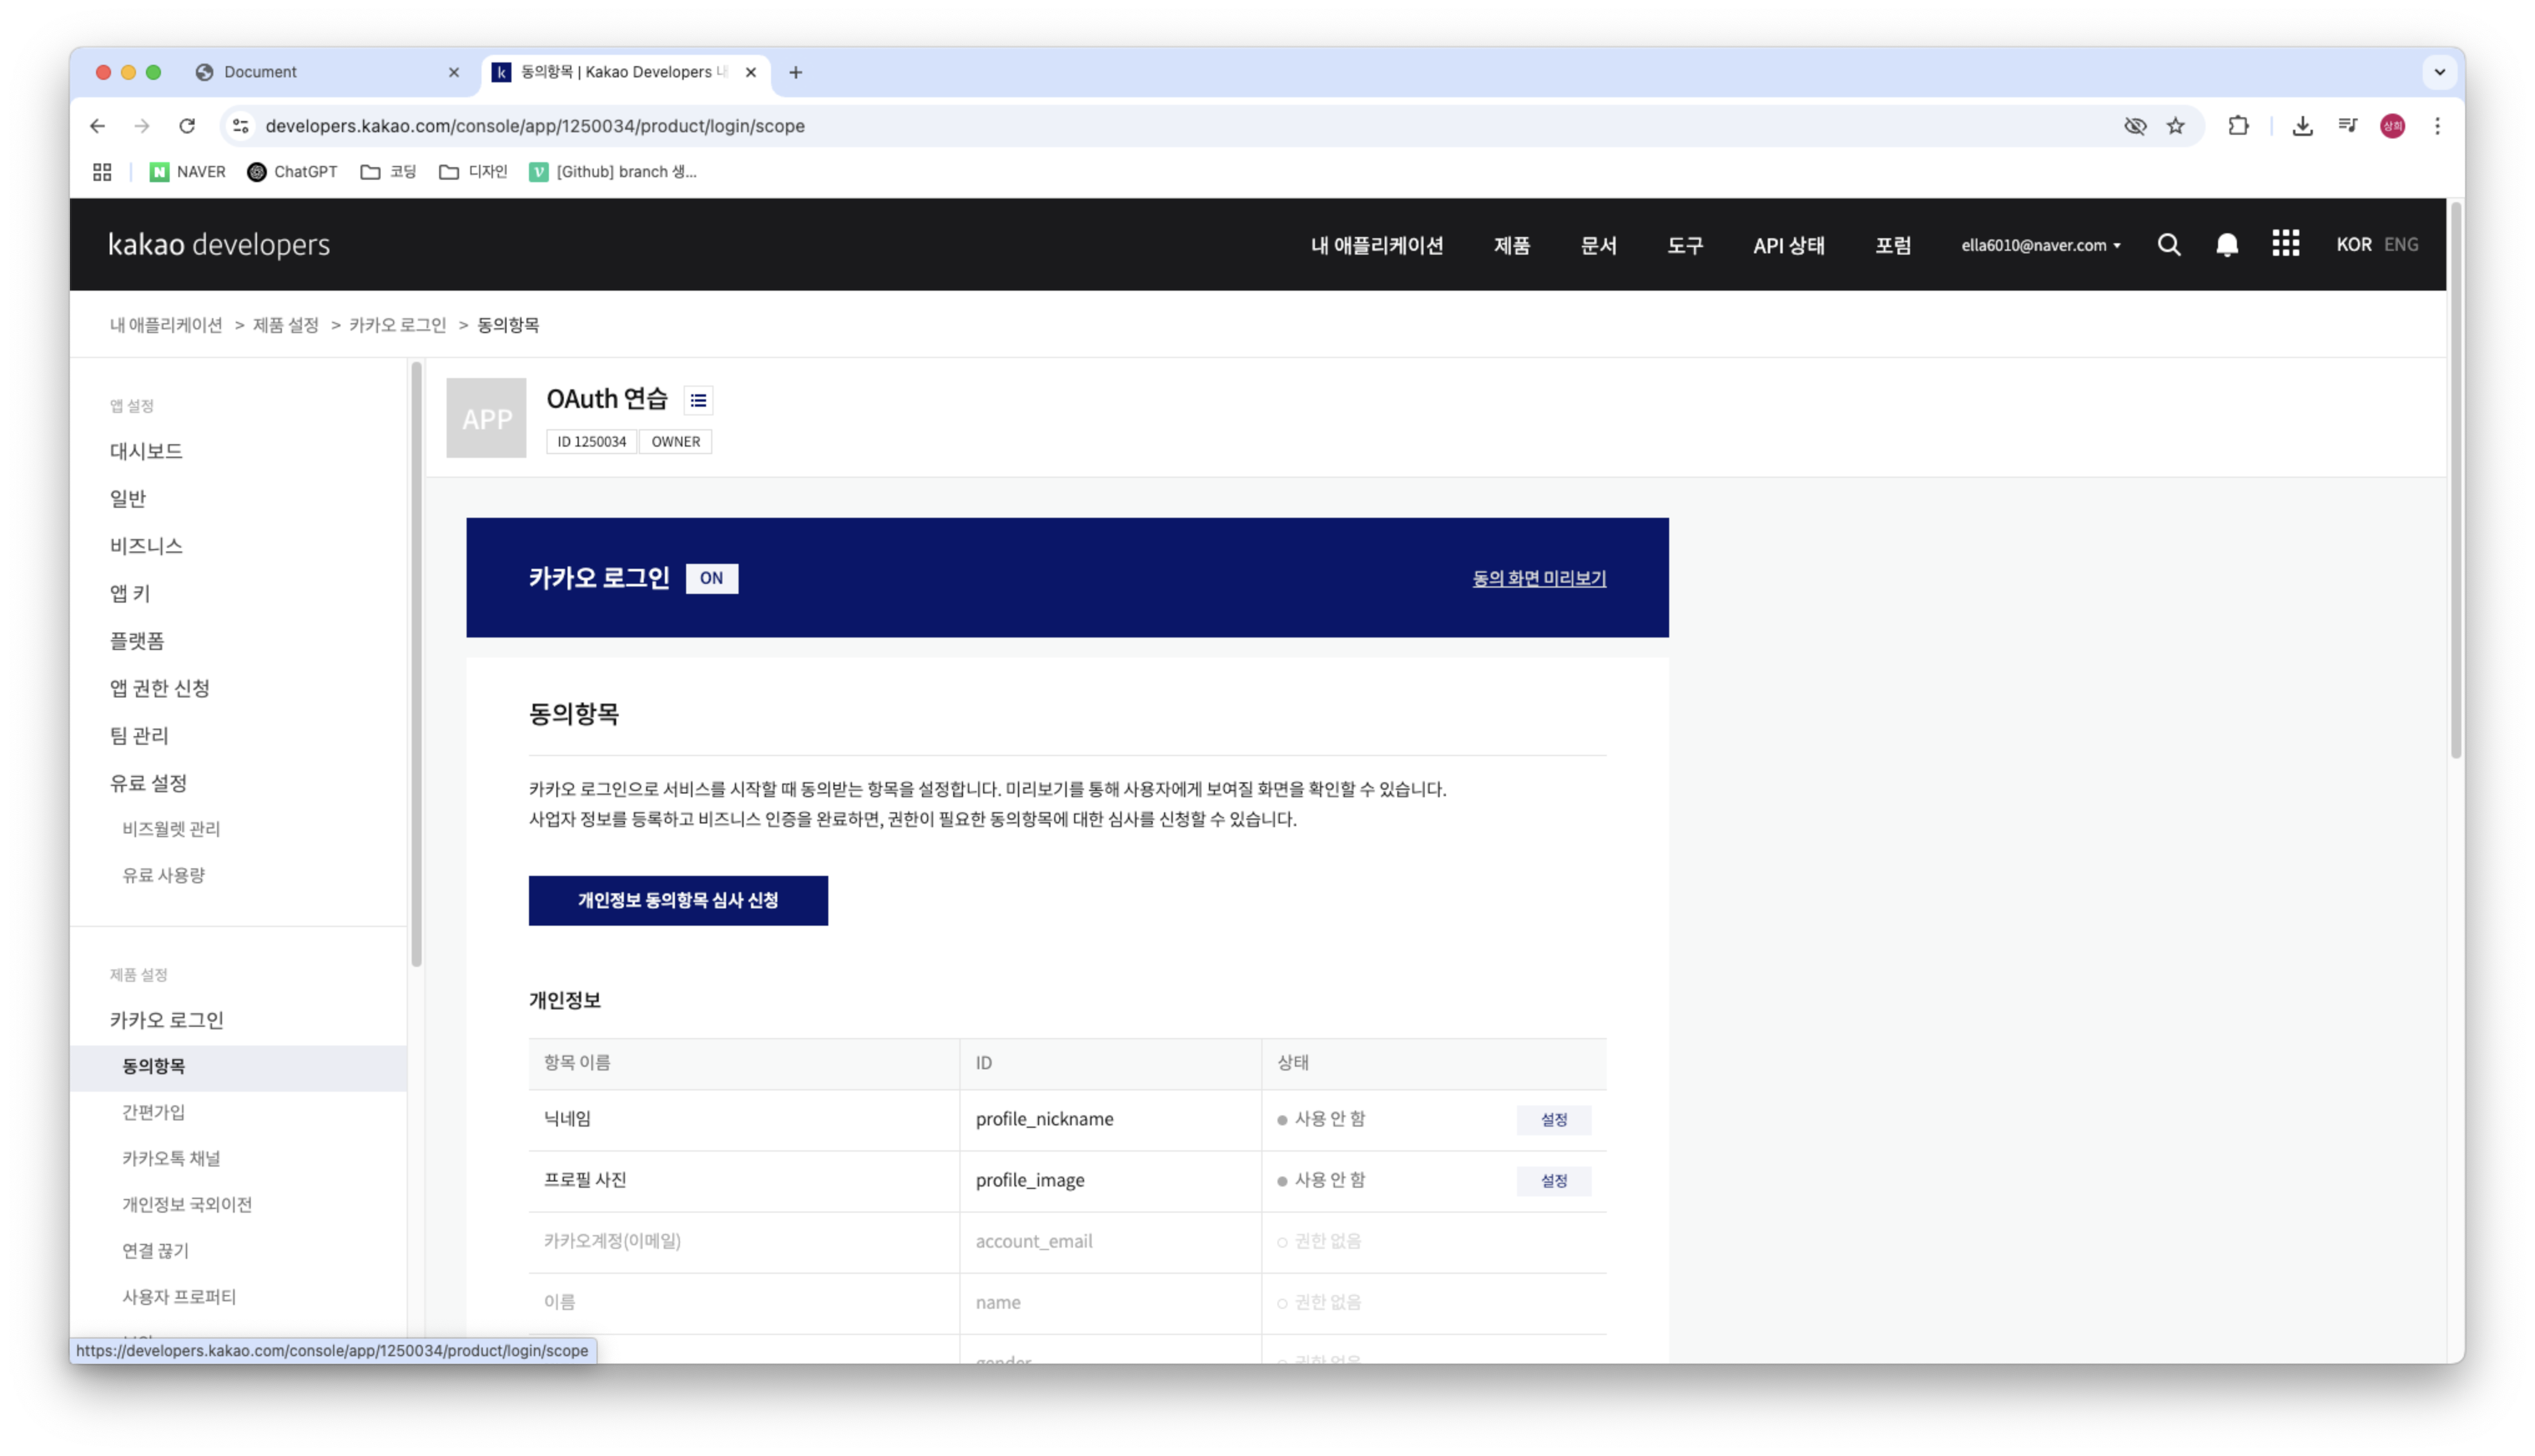
Task: Open 팀 관리 in sidebar
Action: click(139, 736)
